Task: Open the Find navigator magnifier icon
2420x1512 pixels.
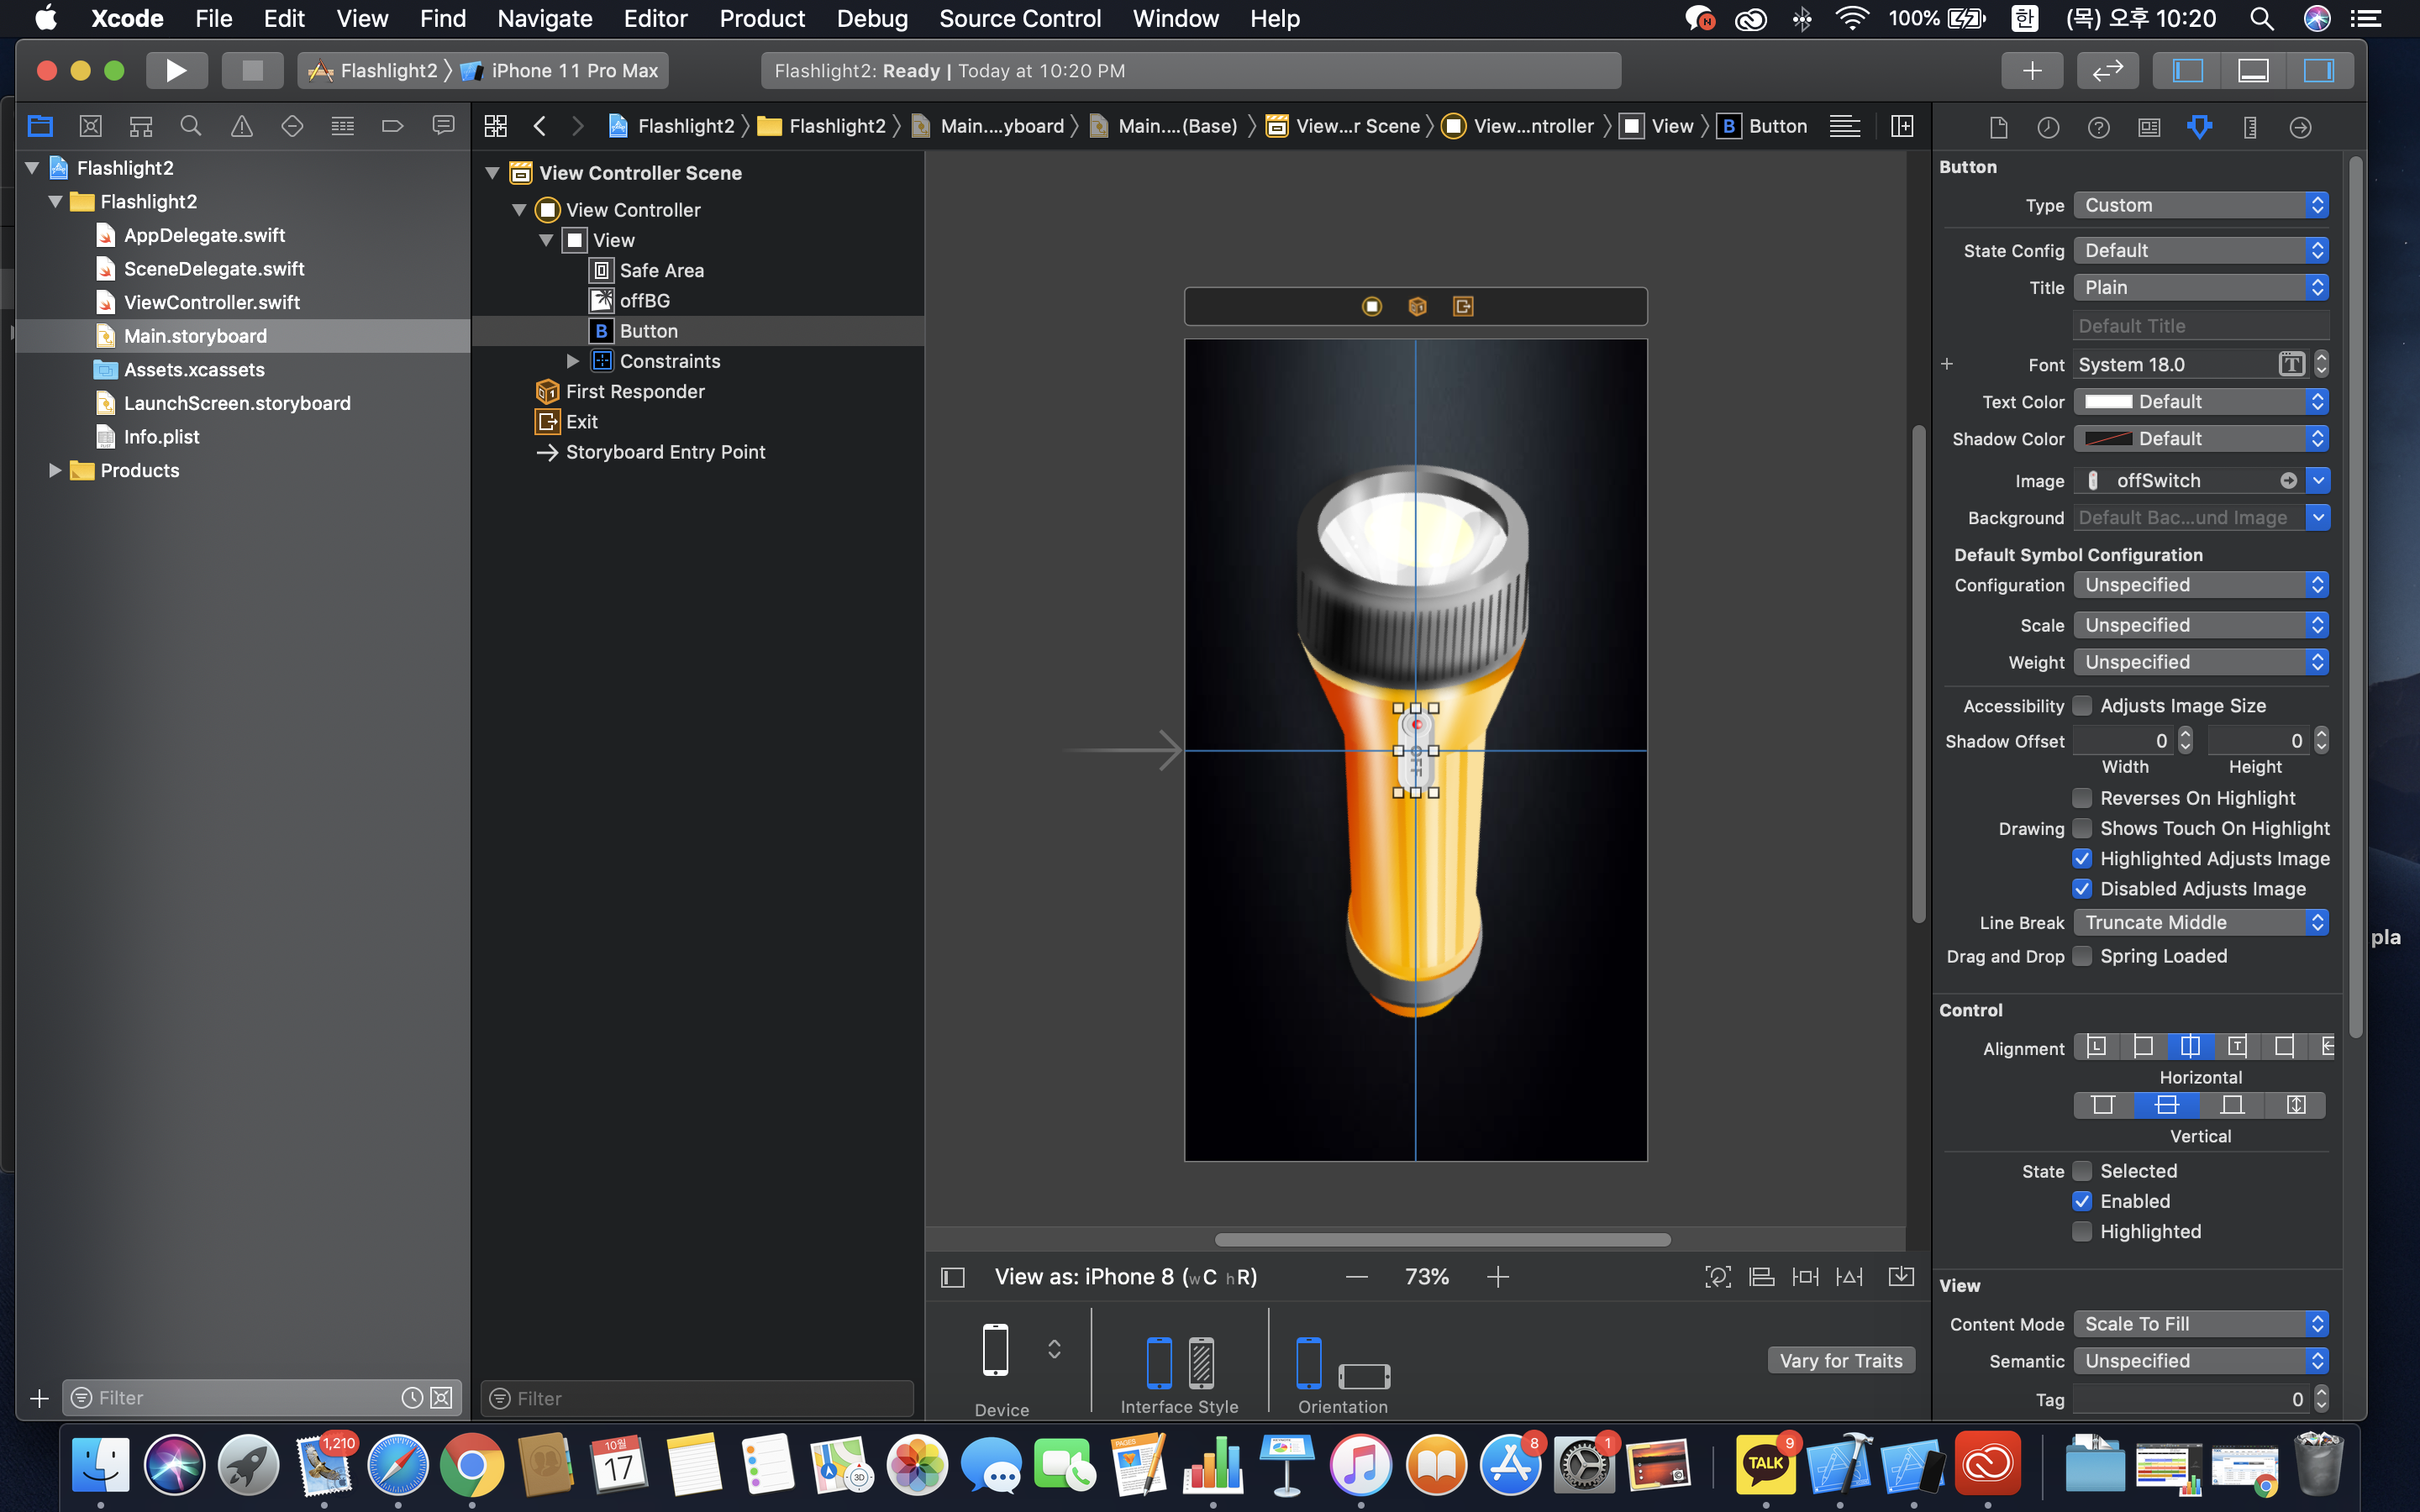Action: coord(190,126)
